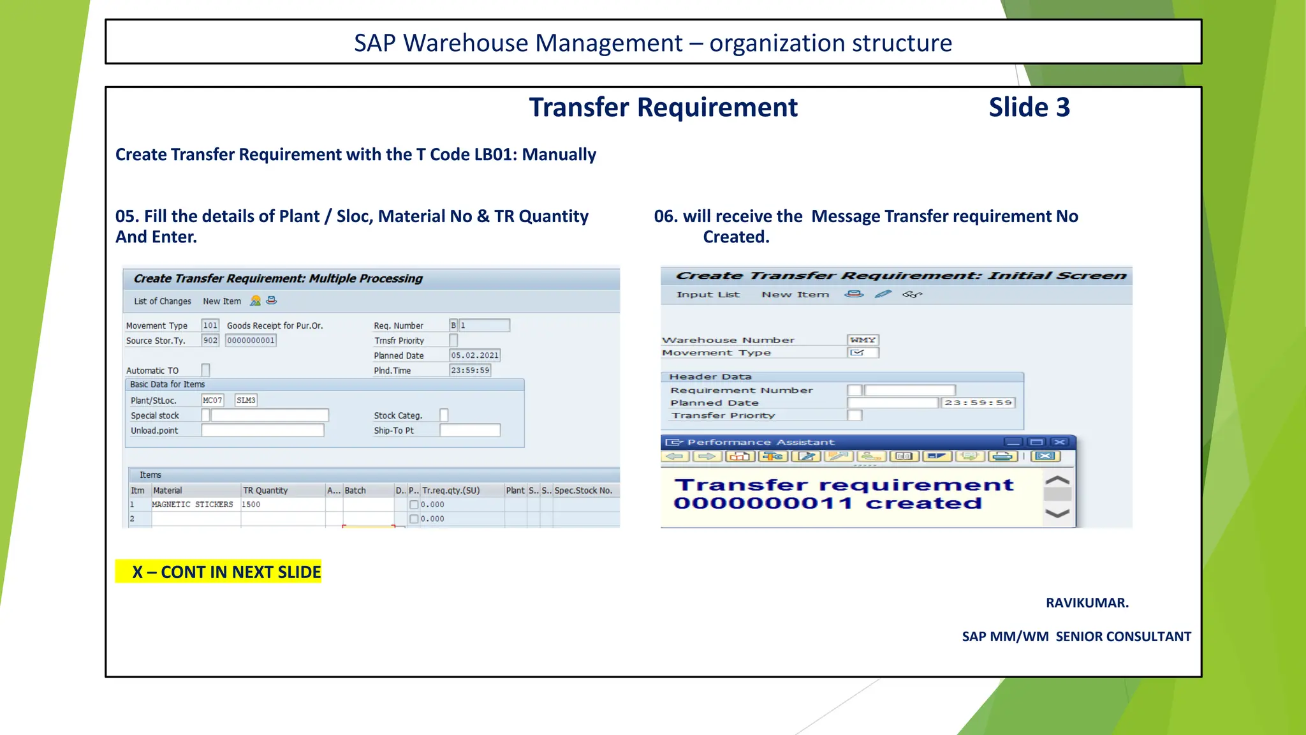Click the greyed speech-bubble icon in Performance Assistant
Viewport: 1306px width, 735px height.
[x=970, y=456]
